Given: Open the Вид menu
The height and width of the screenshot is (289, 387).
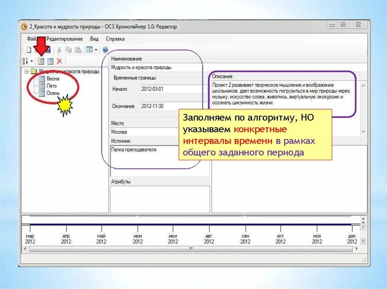Looking at the screenshot, I should tap(94, 39).
